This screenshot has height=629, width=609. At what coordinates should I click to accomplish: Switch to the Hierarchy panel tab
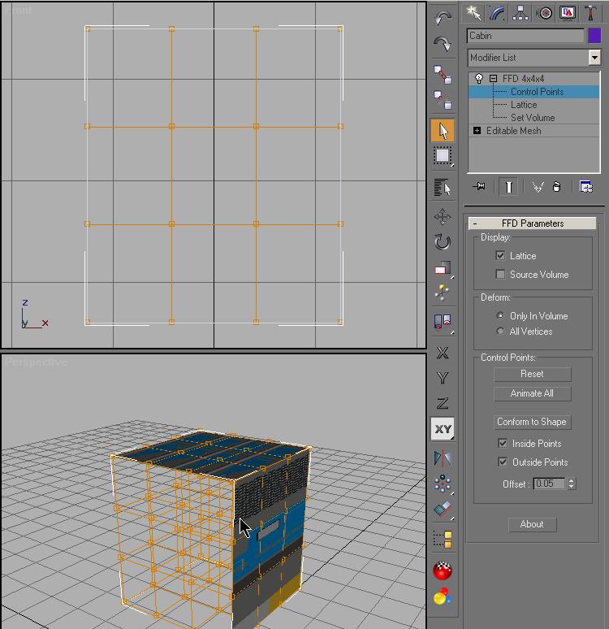point(520,13)
